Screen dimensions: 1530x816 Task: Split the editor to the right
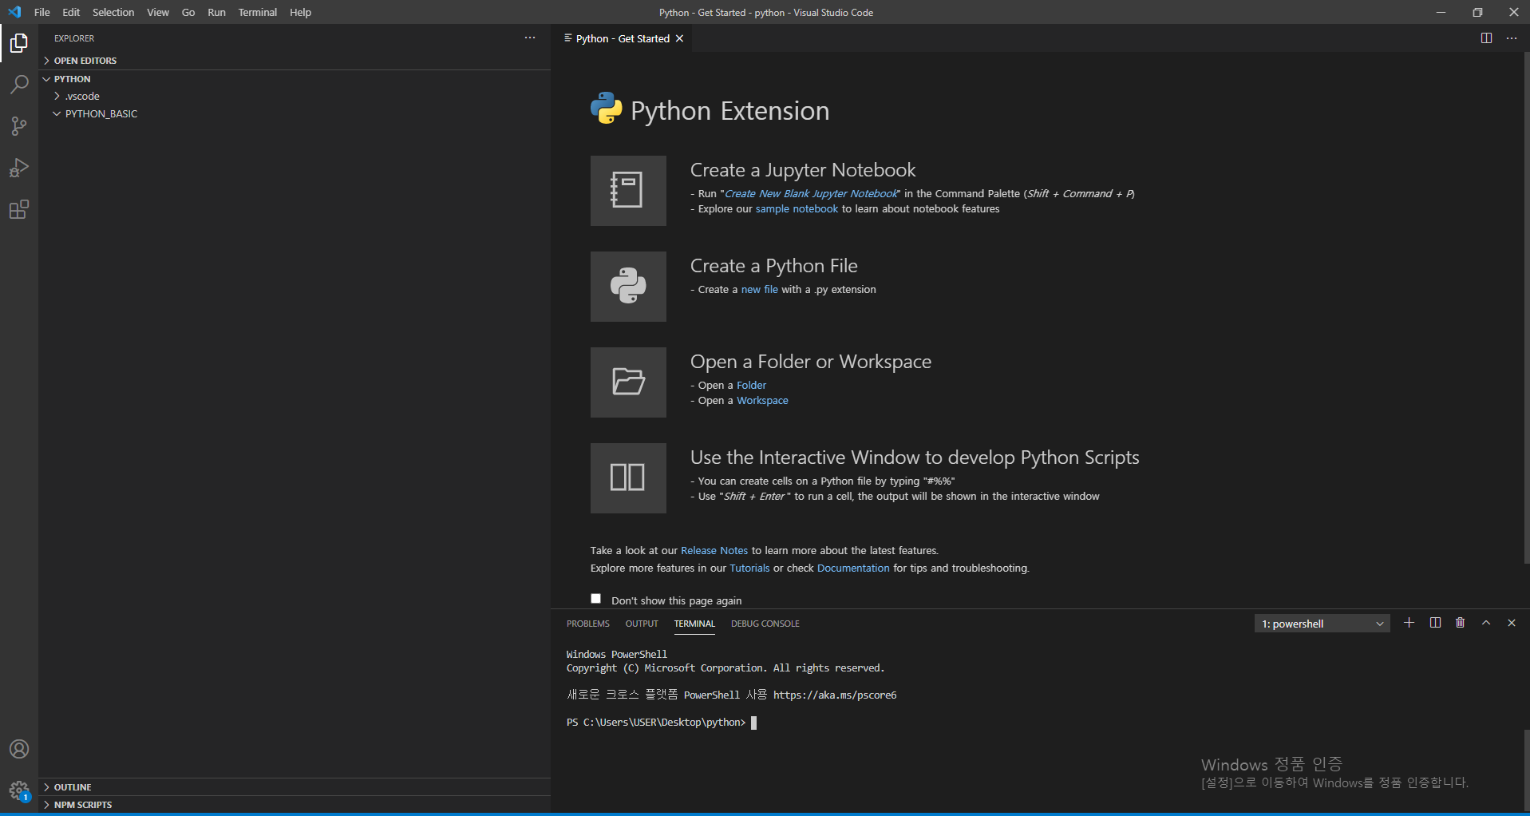coord(1486,38)
